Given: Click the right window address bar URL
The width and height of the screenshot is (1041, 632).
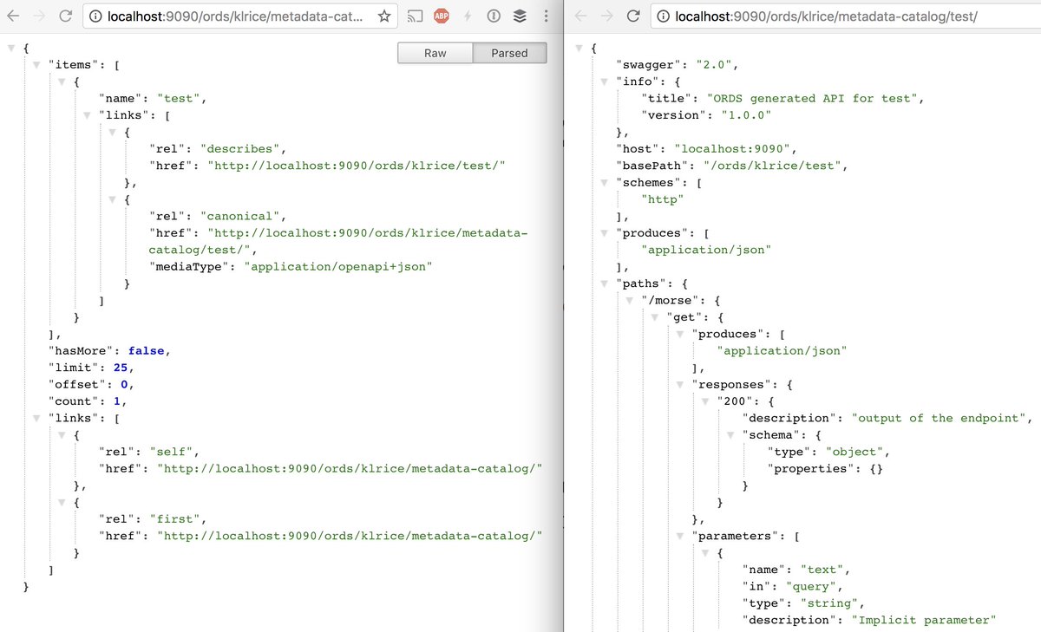Looking at the screenshot, I should [x=826, y=16].
